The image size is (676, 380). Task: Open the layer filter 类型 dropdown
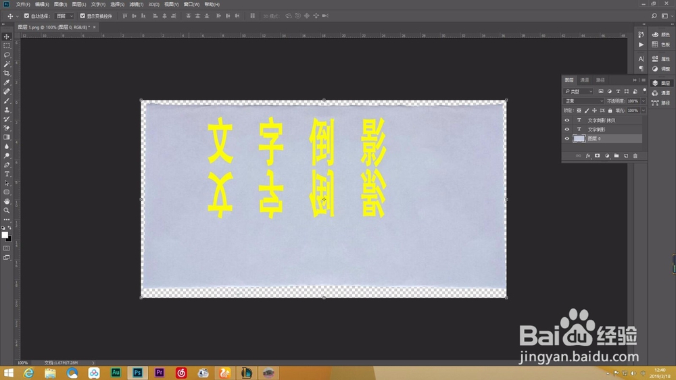(x=579, y=91)
